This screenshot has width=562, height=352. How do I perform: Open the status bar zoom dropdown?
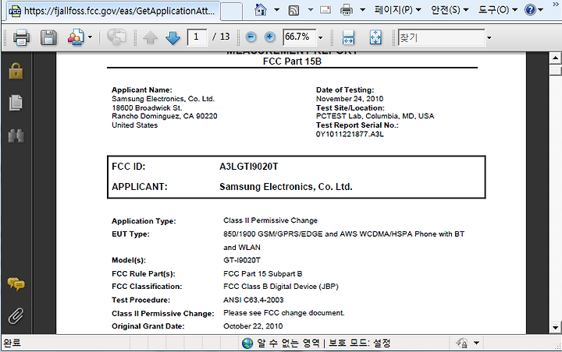click(x=476, y=343)
